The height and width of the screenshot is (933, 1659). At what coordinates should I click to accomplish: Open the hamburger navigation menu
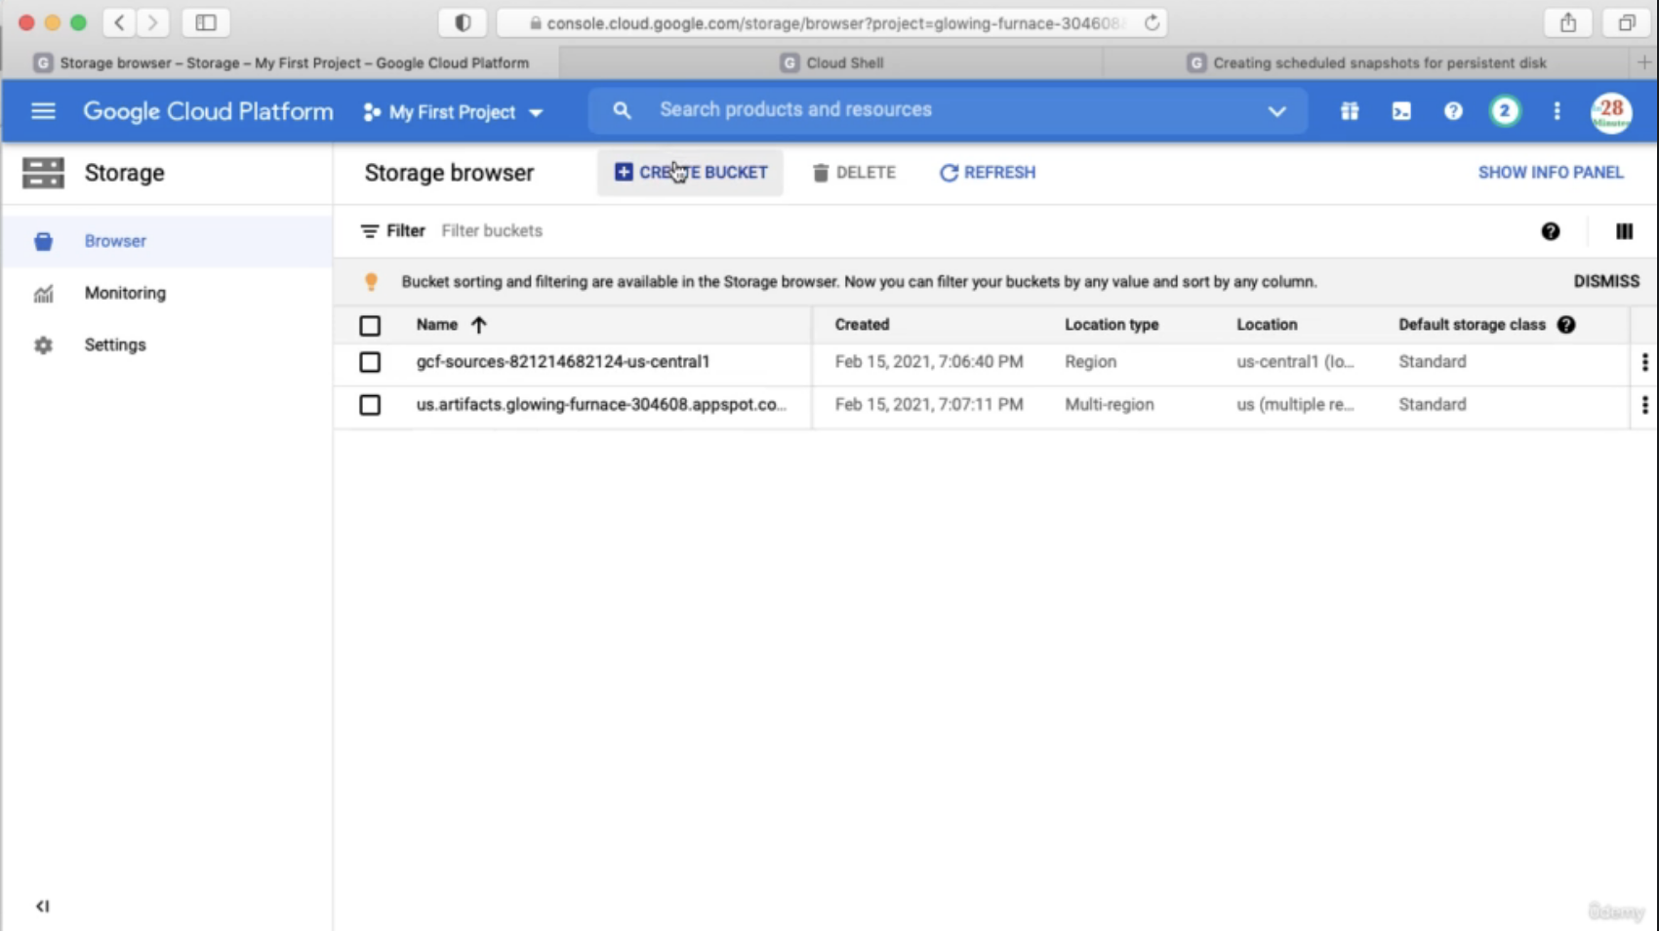(x=43, y=111)
